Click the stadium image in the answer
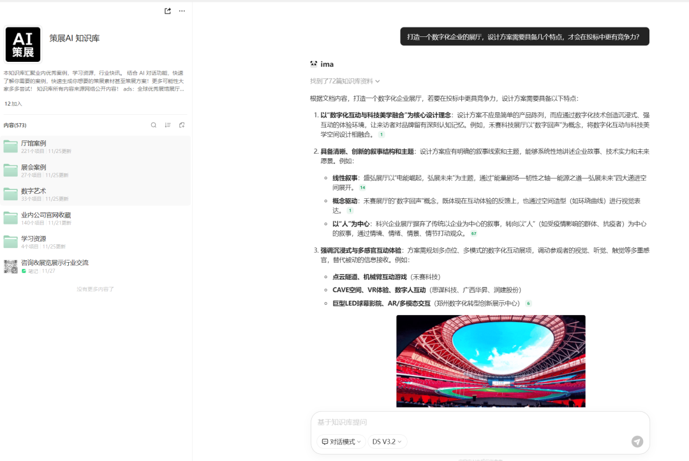 (491, 361)
